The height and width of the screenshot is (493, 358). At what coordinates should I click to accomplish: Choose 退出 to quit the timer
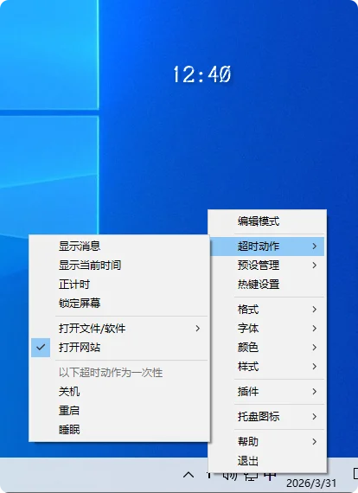pos(267,461)
